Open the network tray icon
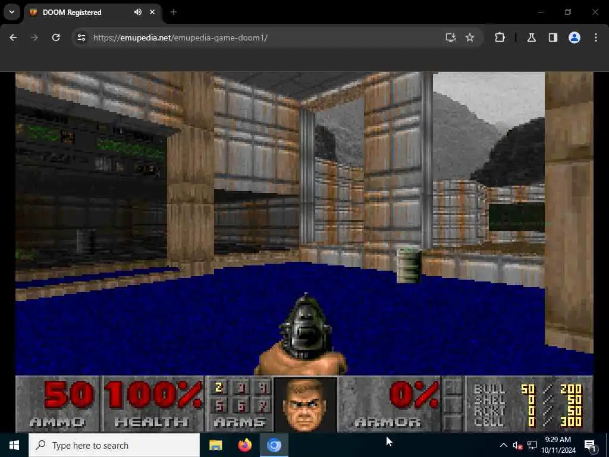This screenshot has width=609, height=457. point(532,445)
